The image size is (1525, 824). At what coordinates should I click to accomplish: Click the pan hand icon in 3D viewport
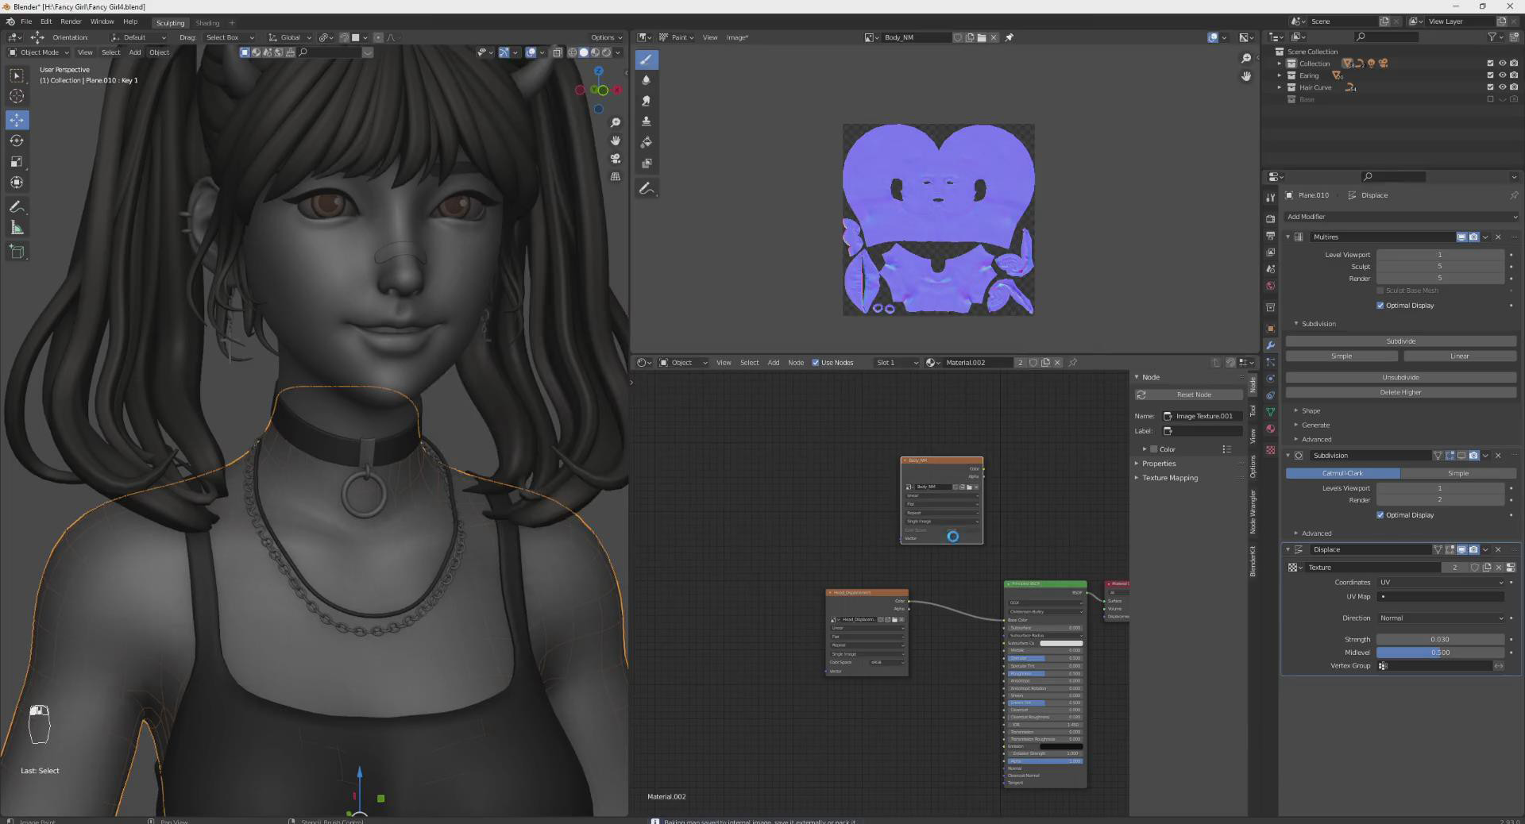click(616, 141)
